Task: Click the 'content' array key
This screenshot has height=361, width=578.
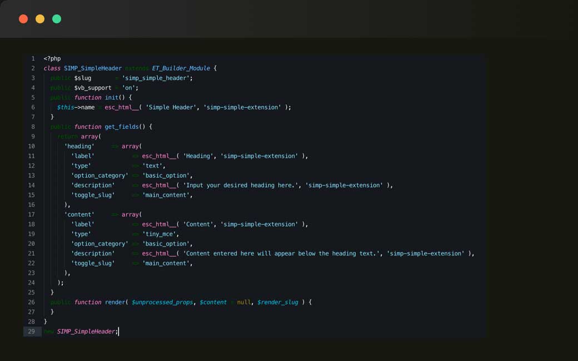Action: pos(80,214)
